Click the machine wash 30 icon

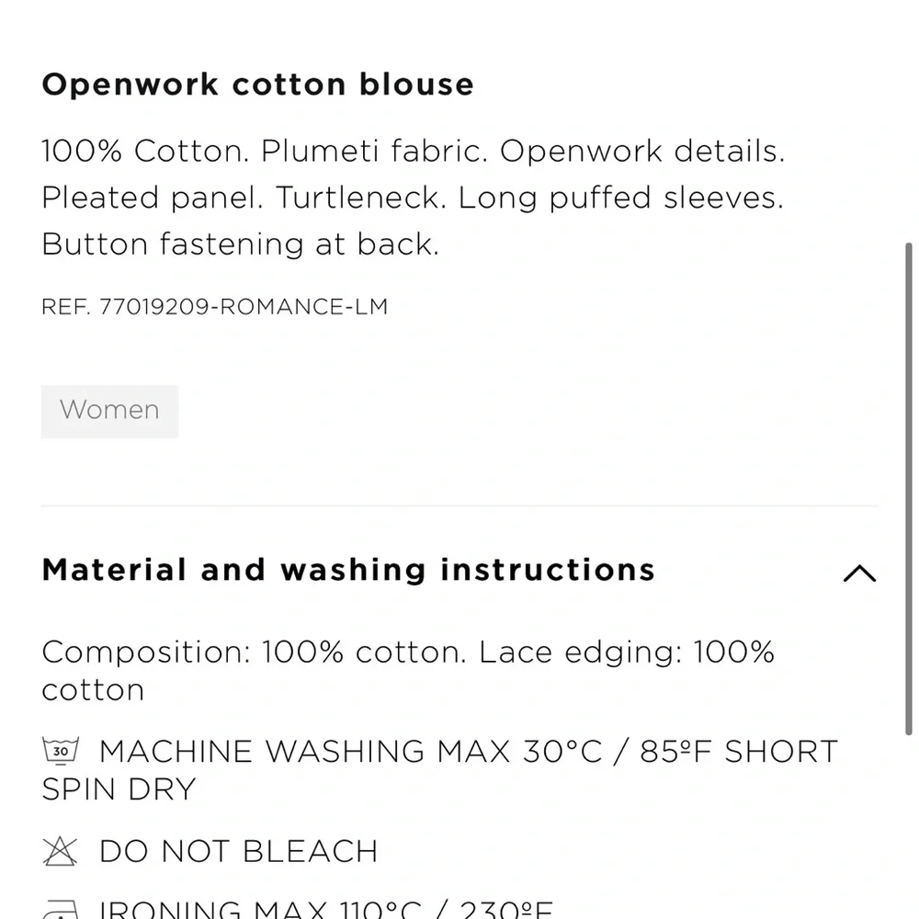tap(61, 752)
